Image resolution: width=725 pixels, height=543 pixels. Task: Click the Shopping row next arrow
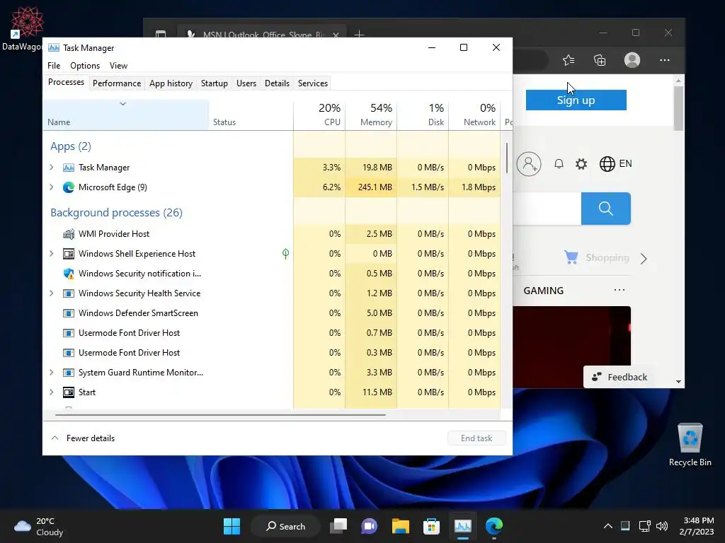click(x=644, y=258)
